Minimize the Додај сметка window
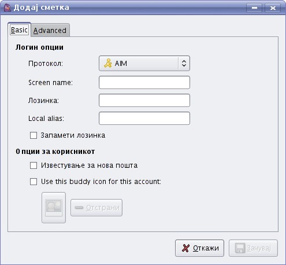Screen dimensions: 286x265 [254, 8]
